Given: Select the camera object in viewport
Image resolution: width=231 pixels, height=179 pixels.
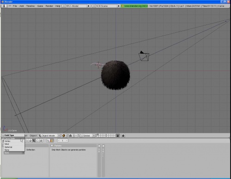Looking at the screenshot, I should (x=144, y=56).
